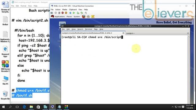
Task: Open Notepad Edit menu
Action: [x=17, y=6]
